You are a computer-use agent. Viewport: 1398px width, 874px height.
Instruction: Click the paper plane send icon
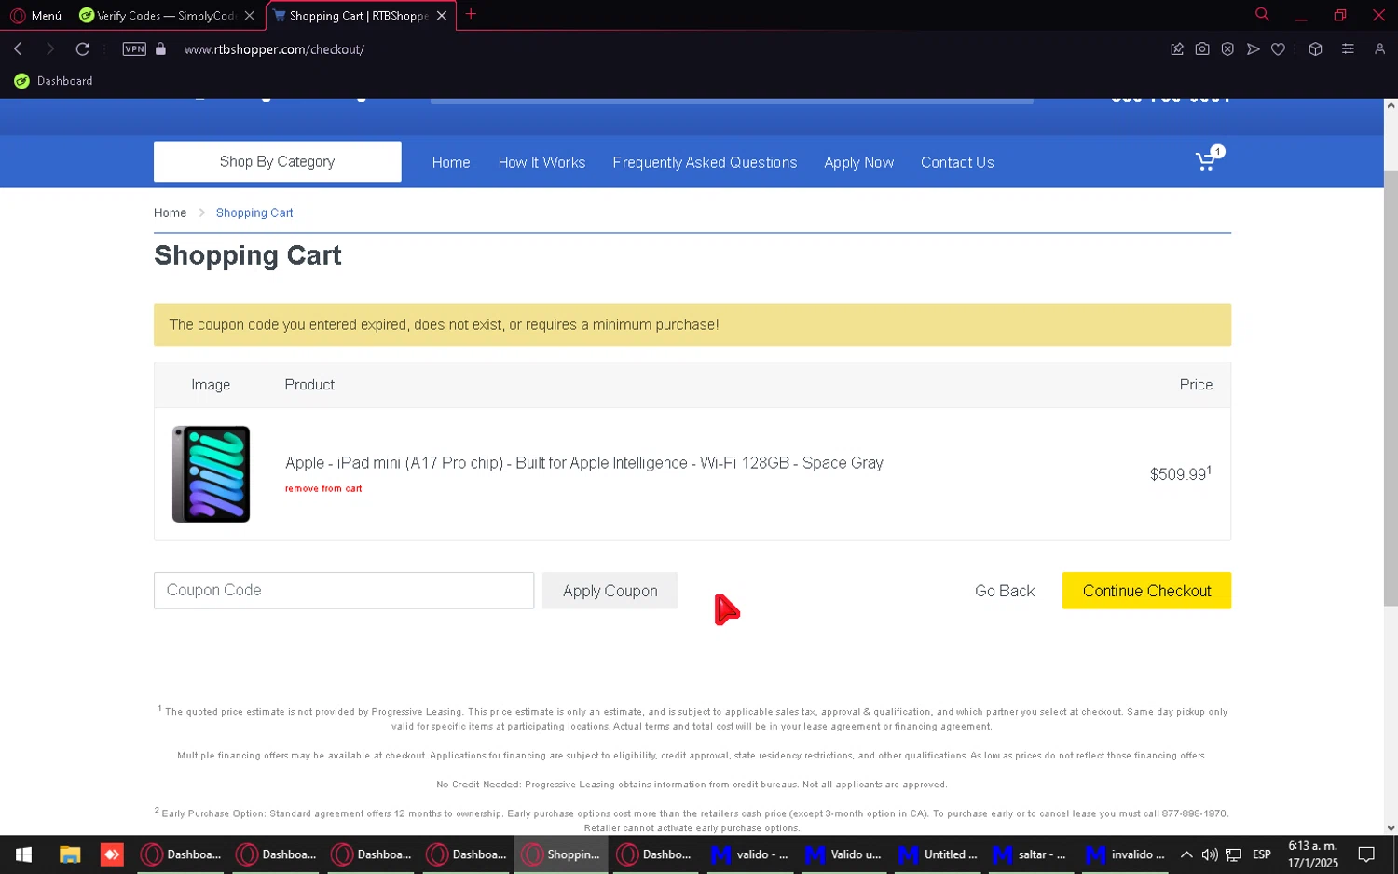pyautogui.click(x=1253, y=48)
